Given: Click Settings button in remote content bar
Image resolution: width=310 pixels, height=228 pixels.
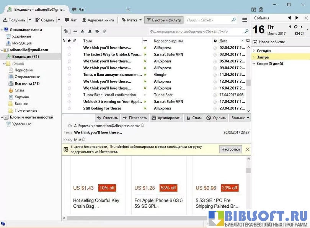Looking at the screenshot, I should [x=231, y=150].
